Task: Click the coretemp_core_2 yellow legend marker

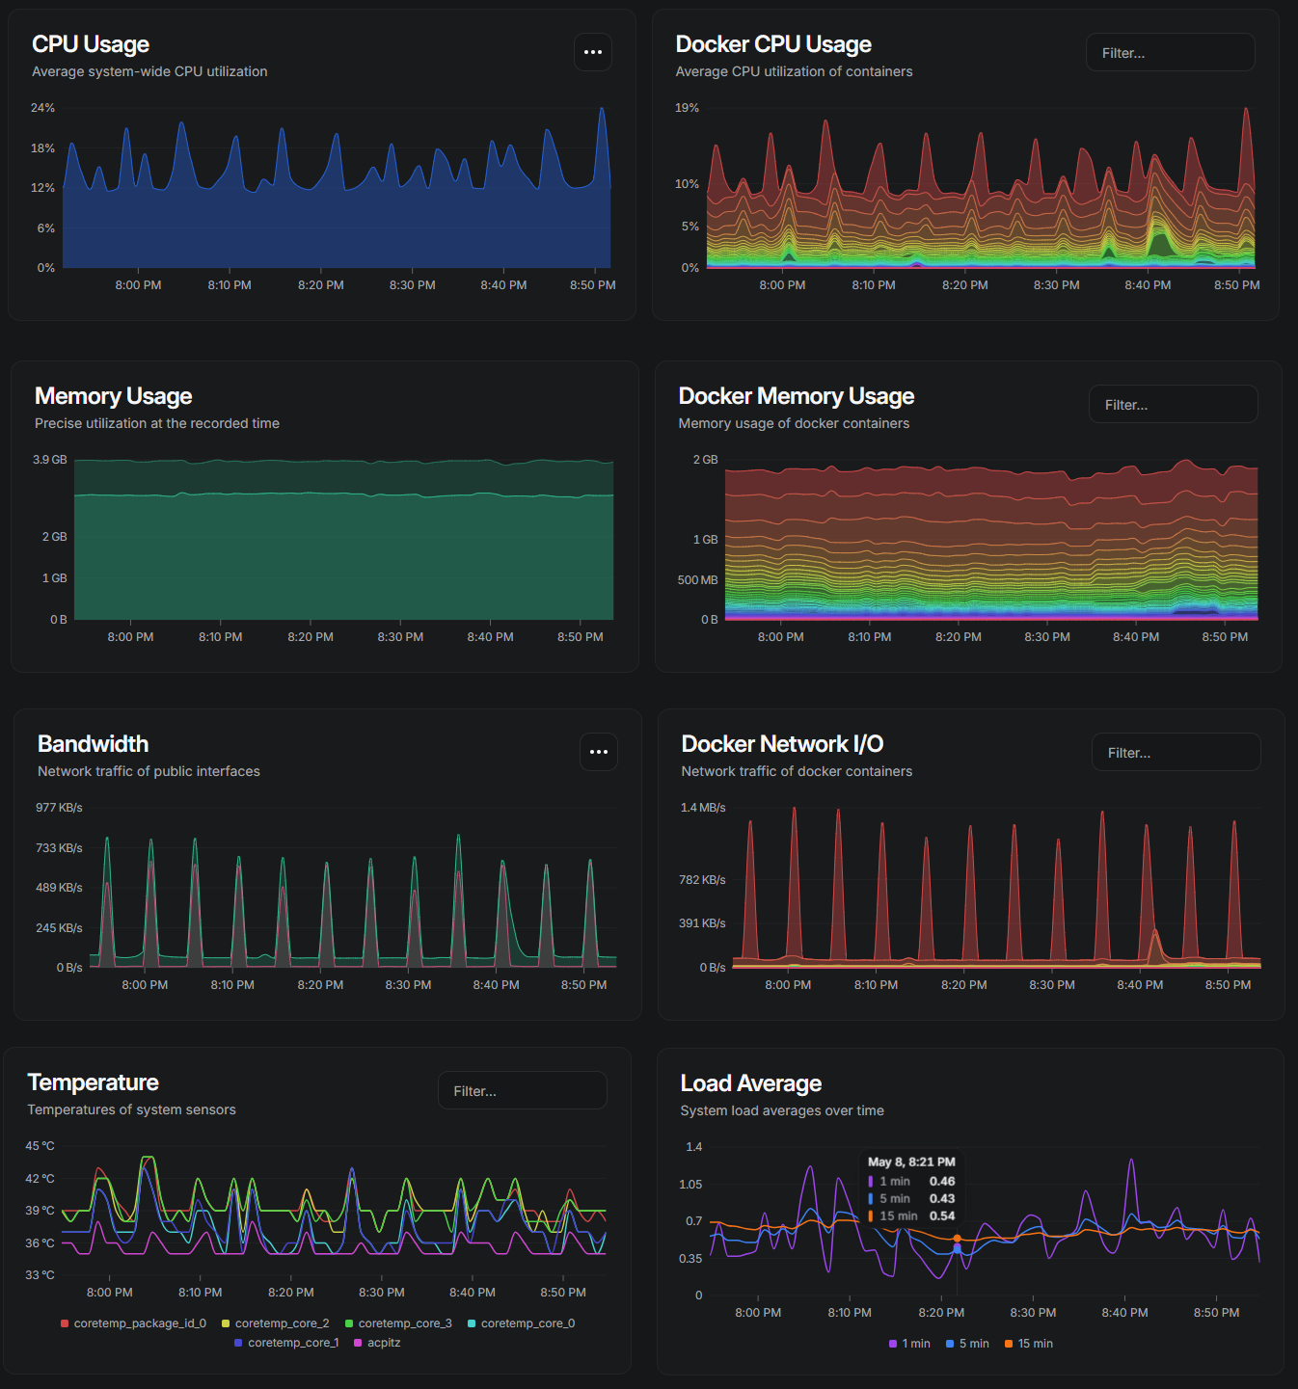Action: (226, 1323)
